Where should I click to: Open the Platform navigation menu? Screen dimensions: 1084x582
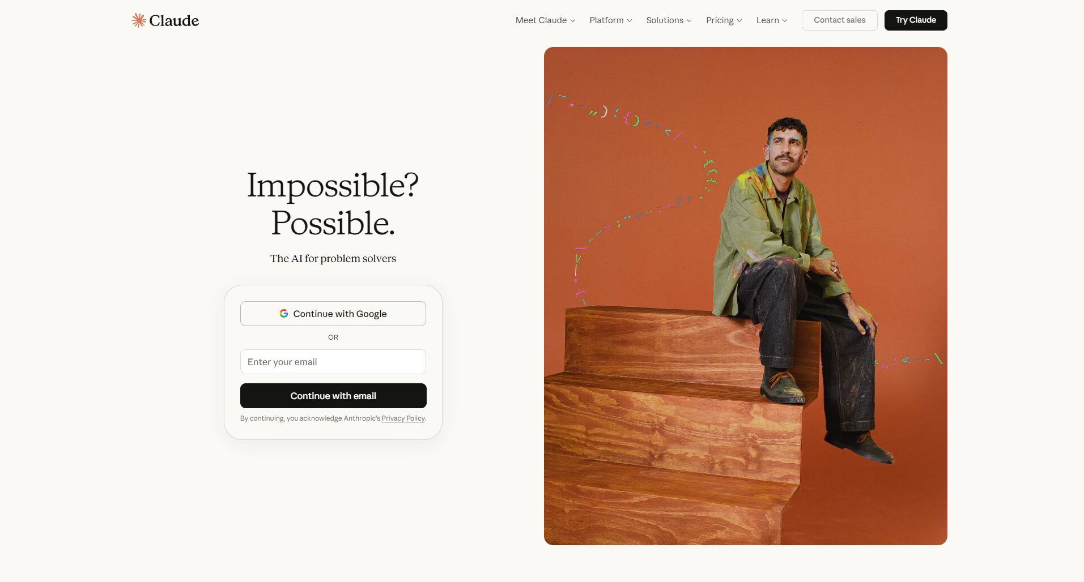(x=610, y=20)
